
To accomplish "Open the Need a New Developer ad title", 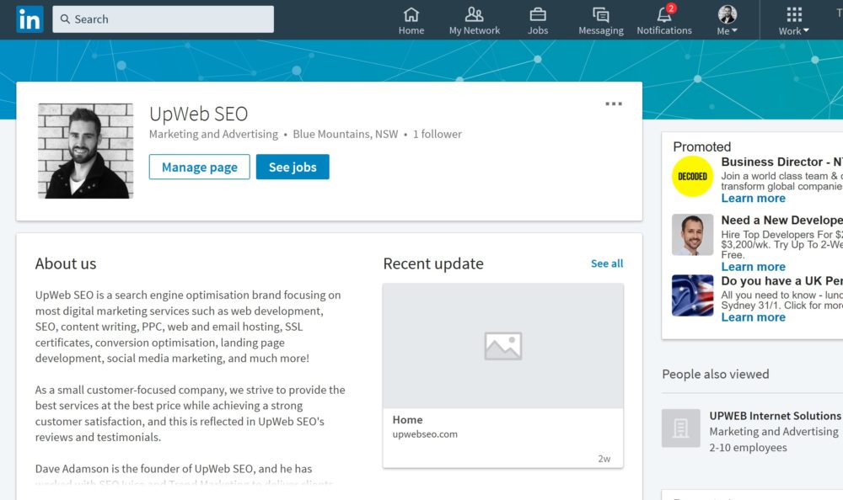I will point(782,221).
